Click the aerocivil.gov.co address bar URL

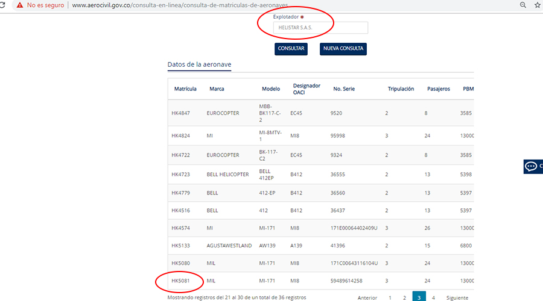[x=180, y=5]
